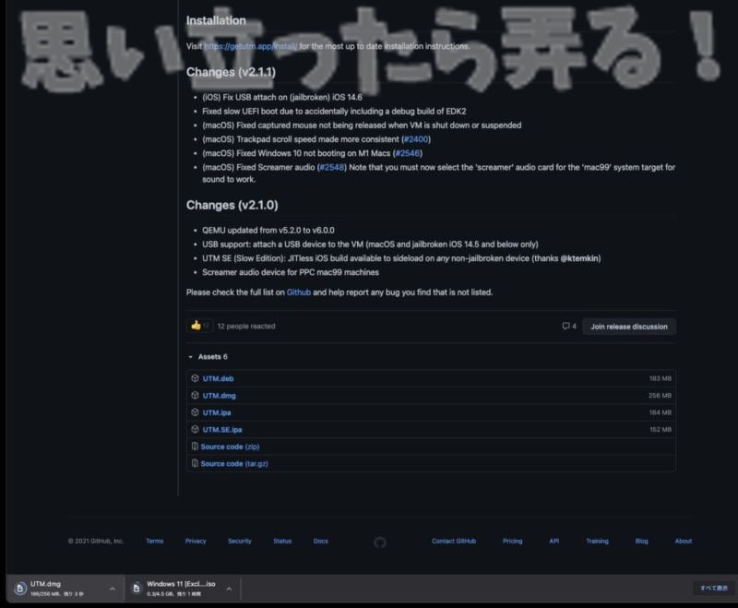Open Terms footer link

point(154,542)
